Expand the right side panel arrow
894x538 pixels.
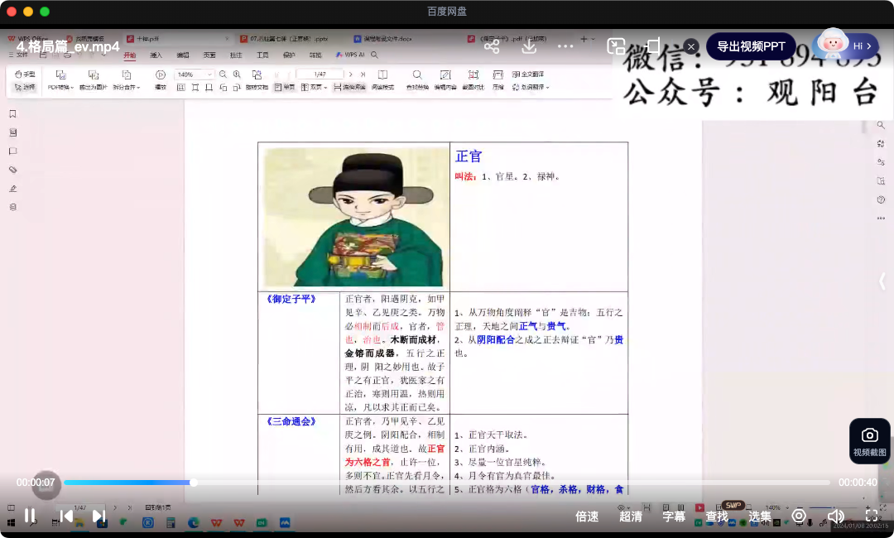click(882, 281)
